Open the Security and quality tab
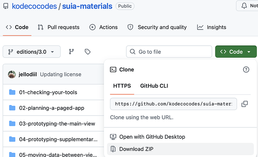 point(157,27)
